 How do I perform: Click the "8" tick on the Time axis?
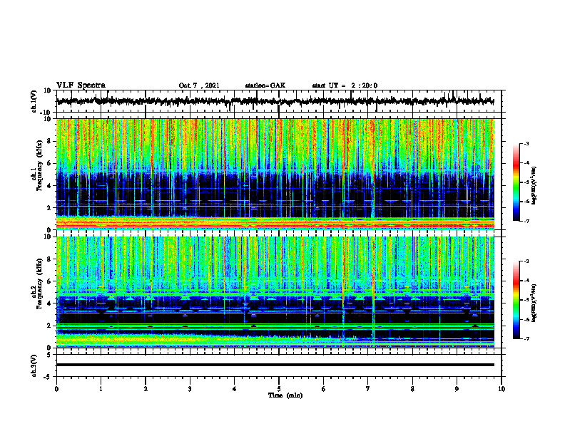[412, 389]
